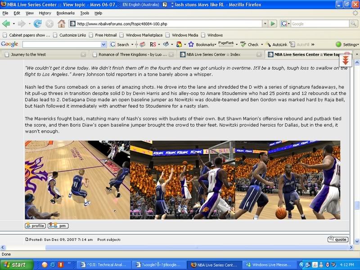Click the Nowitzki court screenshot image
Viewport: 360px width, 270px height.
77,180
